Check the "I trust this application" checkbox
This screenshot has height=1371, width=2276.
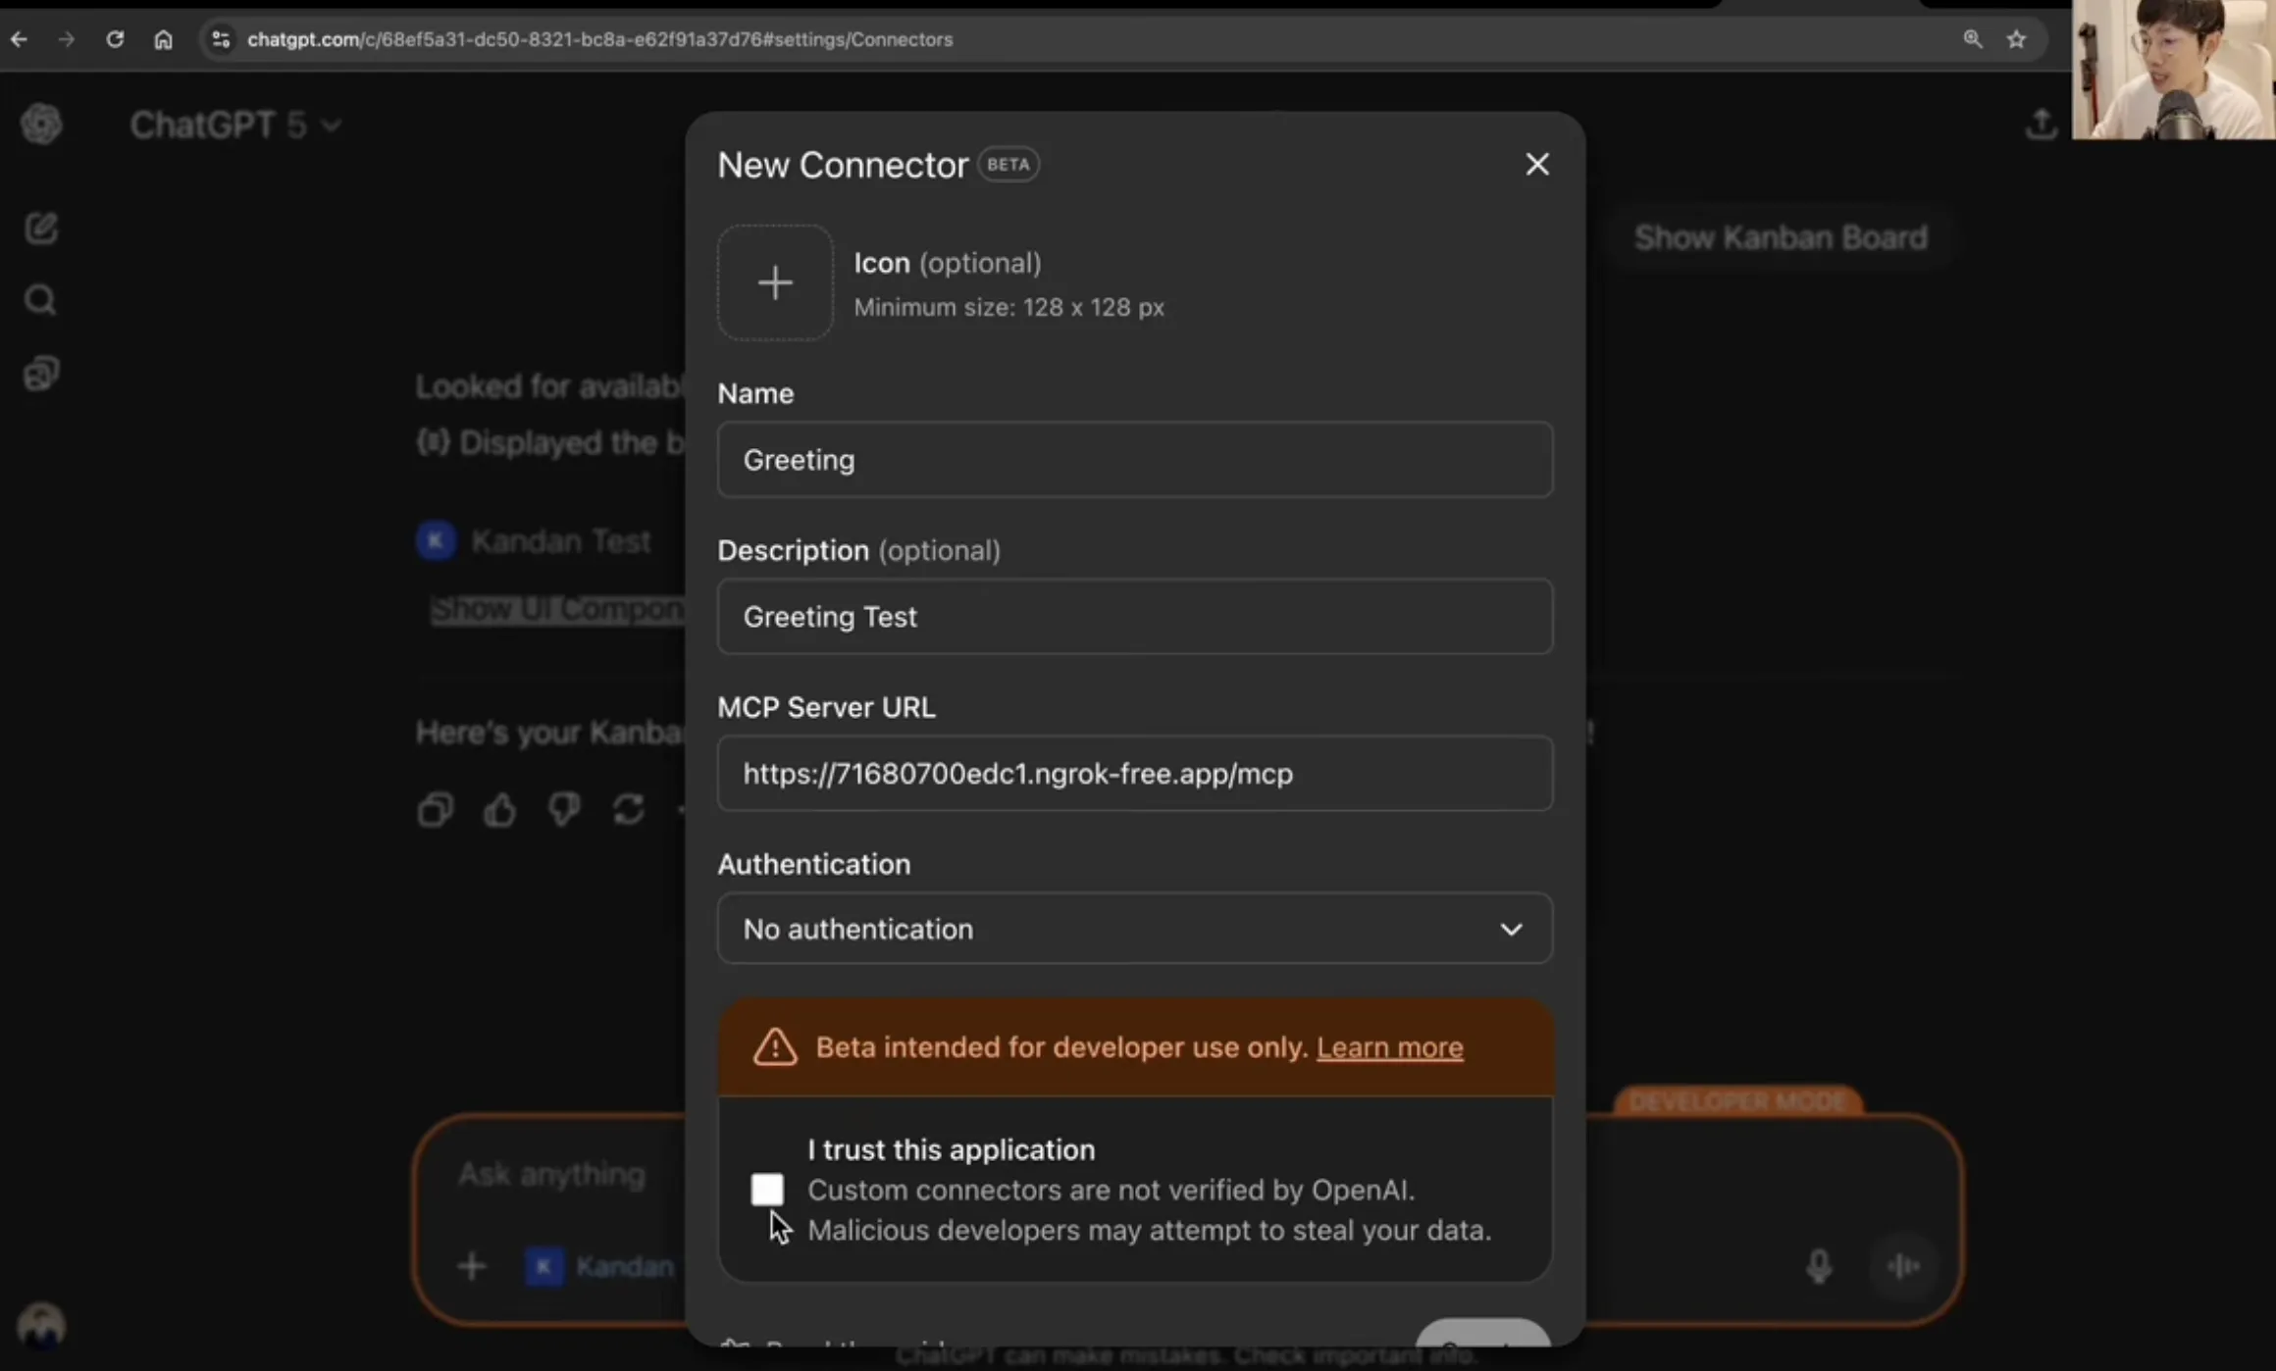point(767,1189)
